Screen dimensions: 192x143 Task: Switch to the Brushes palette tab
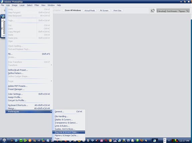[x=162, y=11]
